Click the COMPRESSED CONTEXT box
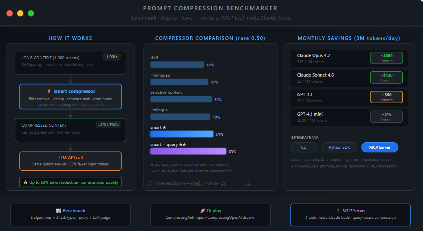Viewport: 423px width, 231px height. tap(70, 130)
